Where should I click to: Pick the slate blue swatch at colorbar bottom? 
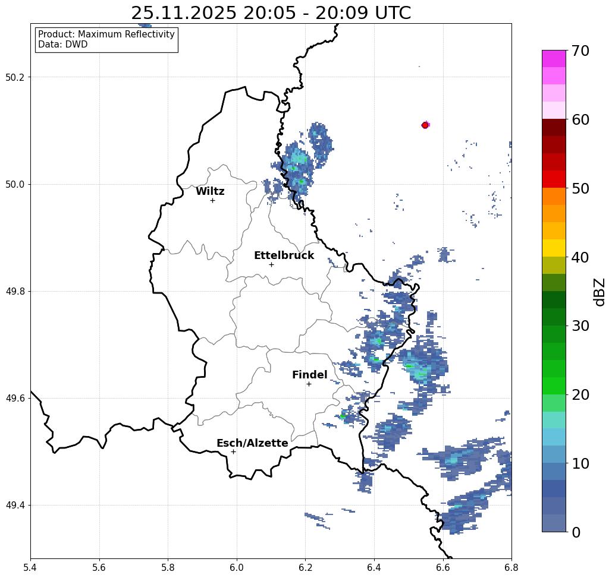pyautogui.click(x=554, y=523)
